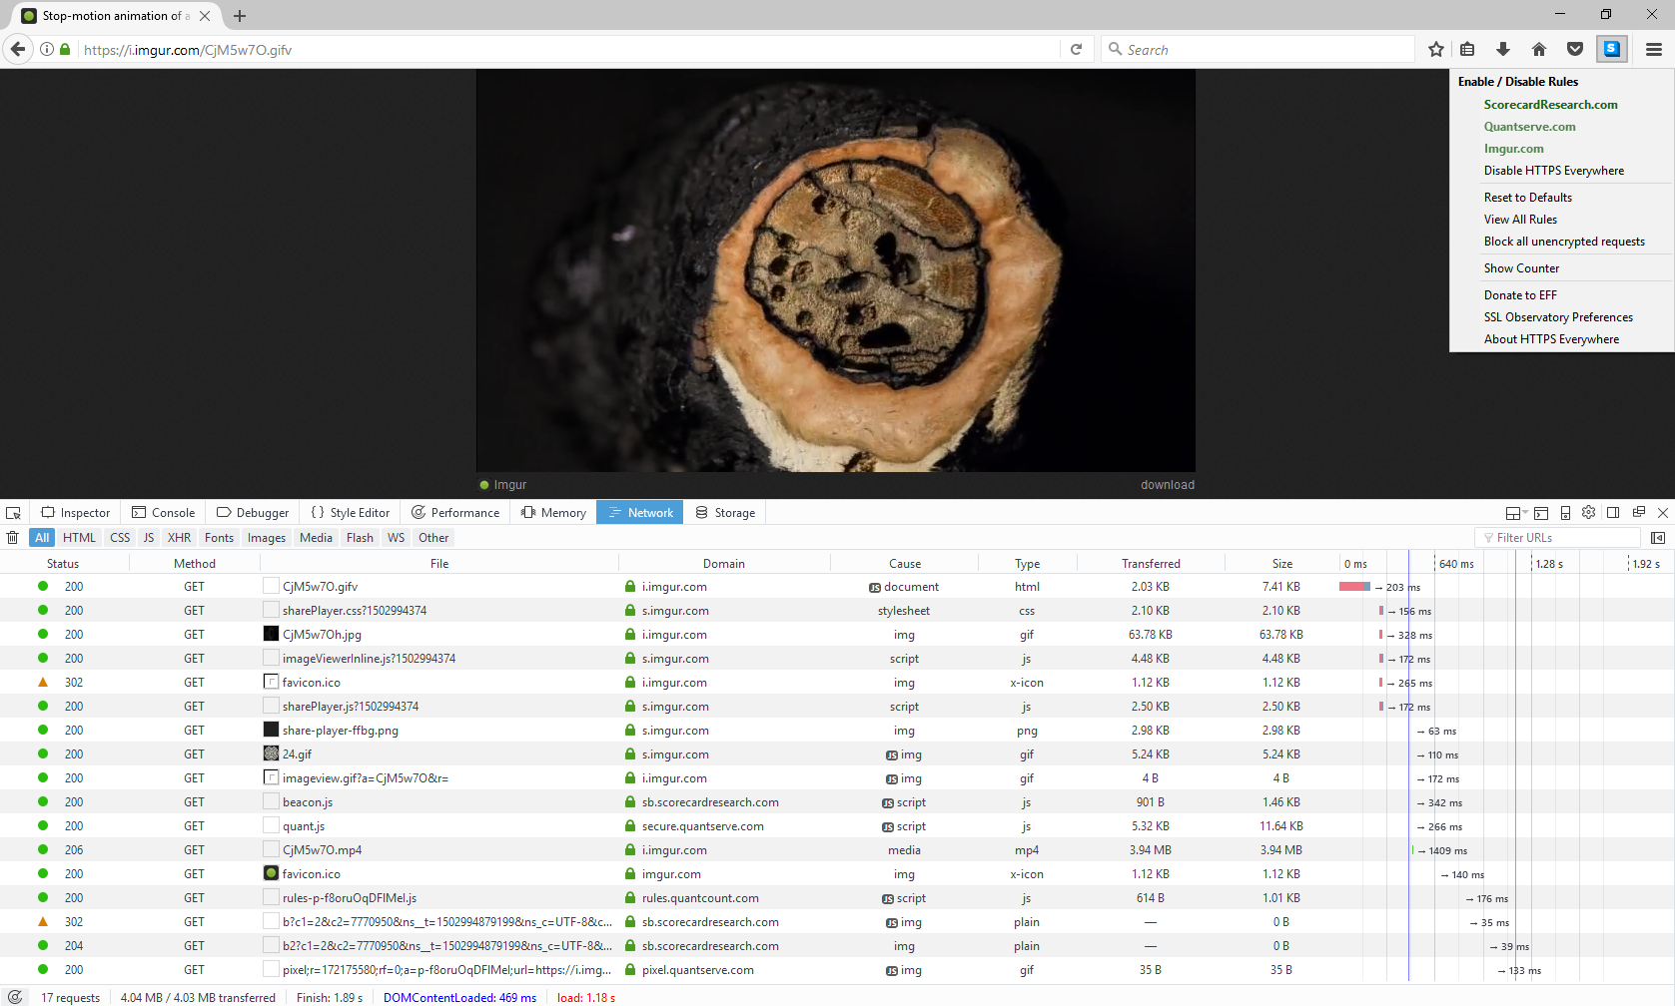
Task: Choose Reset to Defaults
Action: pos(1527,198)
